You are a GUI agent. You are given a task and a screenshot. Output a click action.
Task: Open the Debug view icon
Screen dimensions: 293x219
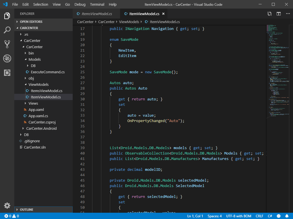pyautogui.click(x=7, y=58)
